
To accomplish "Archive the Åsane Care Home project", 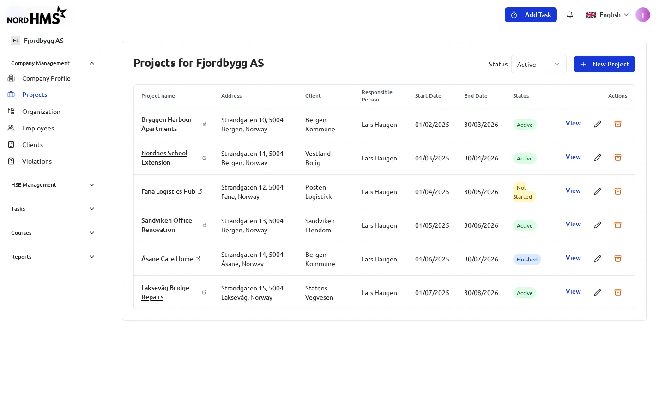I will [618, 259].
